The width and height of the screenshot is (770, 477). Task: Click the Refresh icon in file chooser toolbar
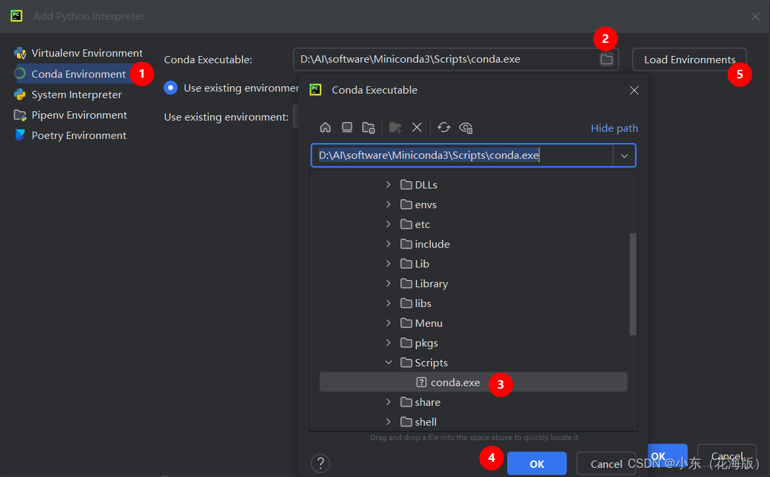(443, 128)
